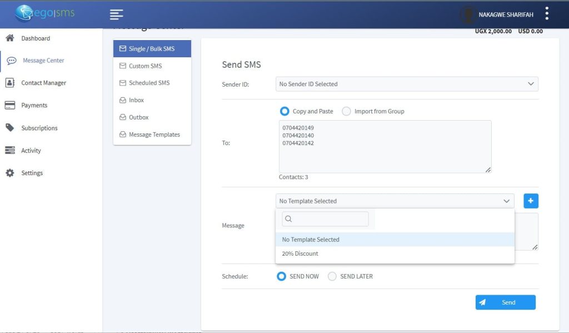Click the Contact Manager icon in sidebar

[x=9, y=83]
